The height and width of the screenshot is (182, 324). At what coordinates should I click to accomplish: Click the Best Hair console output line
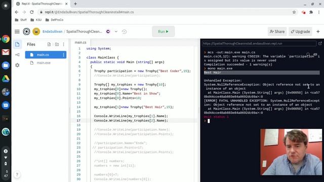pos(262,72)
